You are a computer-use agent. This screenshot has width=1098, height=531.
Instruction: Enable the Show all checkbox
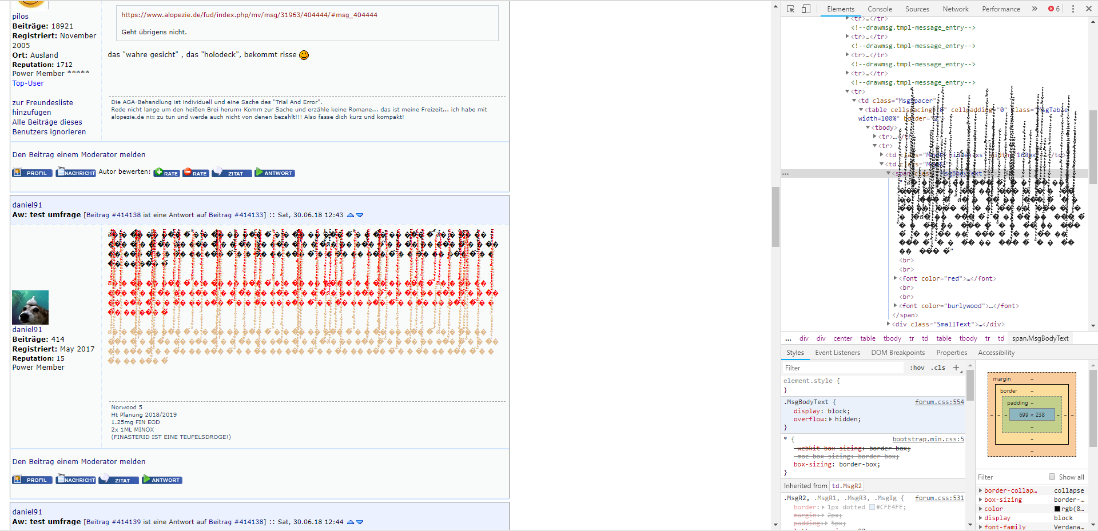click(1052, 477)
